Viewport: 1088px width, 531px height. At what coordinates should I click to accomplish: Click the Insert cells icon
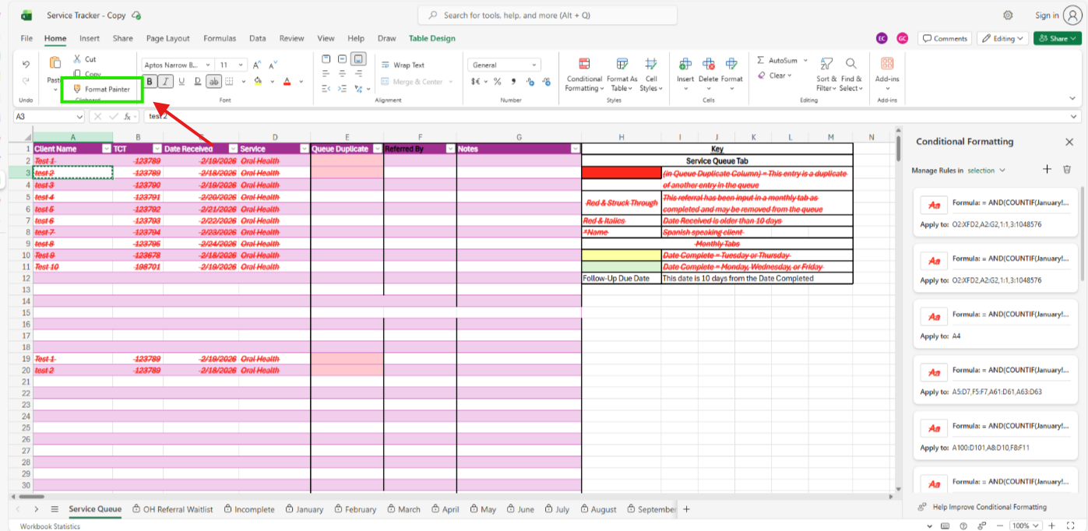[685, 64]
